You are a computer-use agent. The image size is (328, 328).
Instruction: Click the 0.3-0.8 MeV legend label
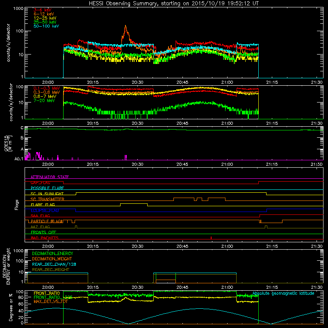coord(47,92)
